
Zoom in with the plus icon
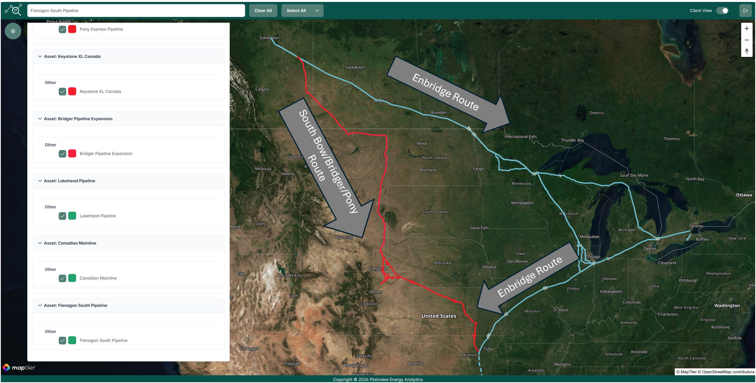(746, 28)
